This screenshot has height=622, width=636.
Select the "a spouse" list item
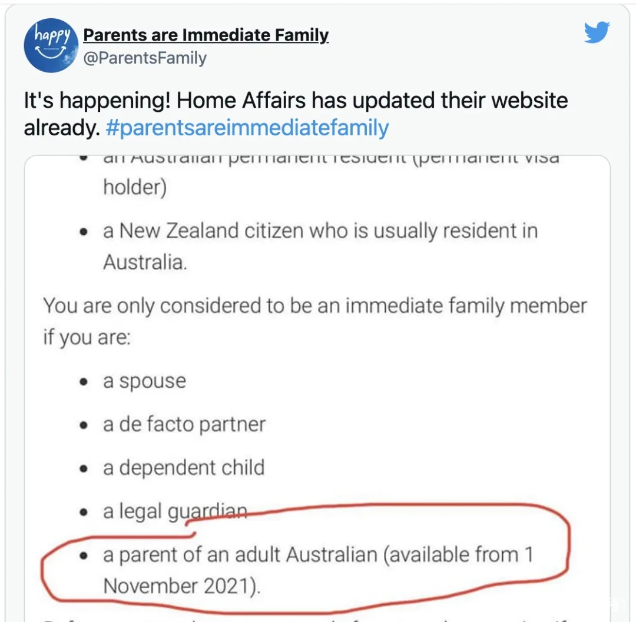(x=144, y=381)
